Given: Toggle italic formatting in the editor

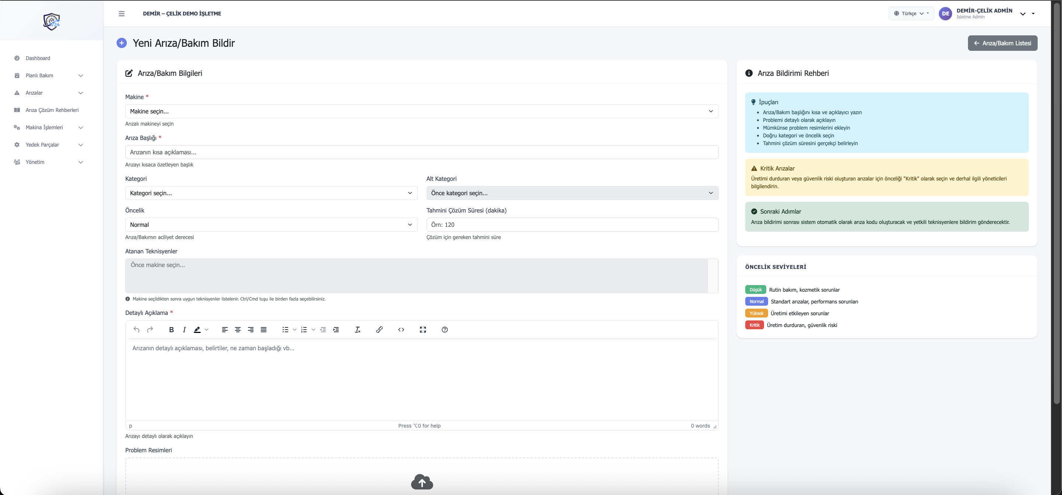Looking at the screenshot, I should [x=184, y=330].
